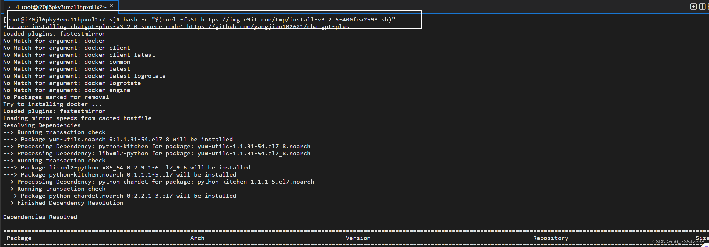
Task: Click 'Loading mirror speeds from cached hostfile'
Action: (x=77, y=118)
